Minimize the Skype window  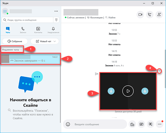144,3
